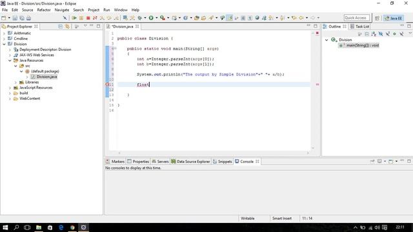Image resolution: width=413 pixels, height=232 pixels.
Task: Collapse the src folder node
Action: [x=15, y=66]
